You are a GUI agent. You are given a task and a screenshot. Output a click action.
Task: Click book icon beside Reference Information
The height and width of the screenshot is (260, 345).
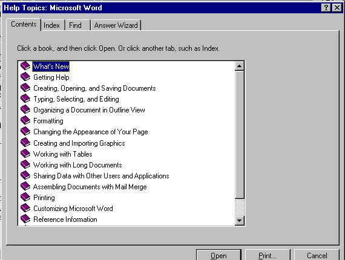tap(25, 219)
